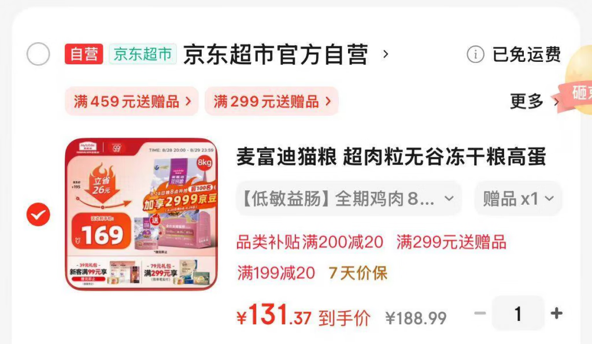Increase quantity with the plus button
The height and width of the screenshot is (344, 592).
click(x=557, y=313)
